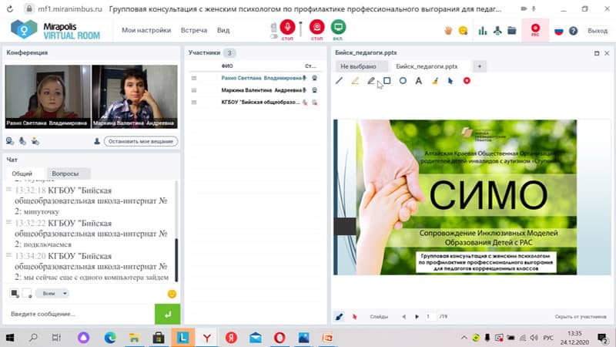
Task: Open row menu for Разно Светлана Владимировна
Action: click(x=194, y=79)
